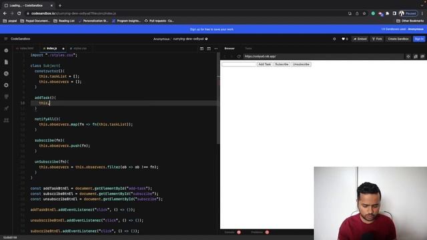427x240 pixels.
Task: Click the Anonymous owner label in header
Action: [x=161, y=39]
